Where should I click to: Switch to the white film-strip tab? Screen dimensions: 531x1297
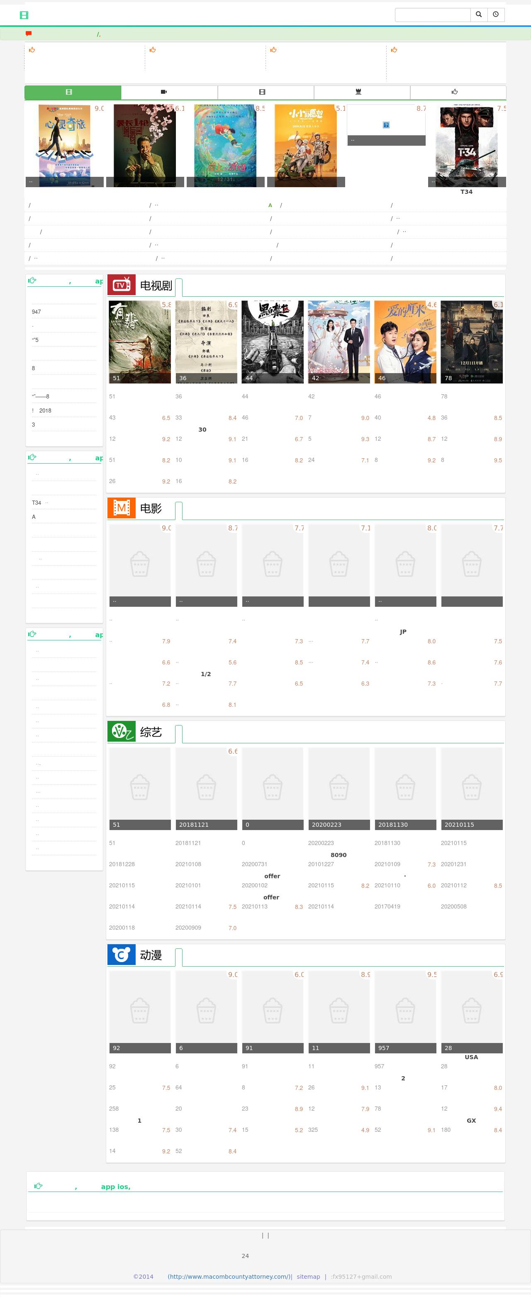[x=266, y=92]
